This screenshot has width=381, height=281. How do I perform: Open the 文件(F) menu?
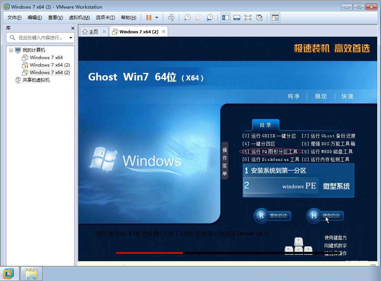(14, 18)
